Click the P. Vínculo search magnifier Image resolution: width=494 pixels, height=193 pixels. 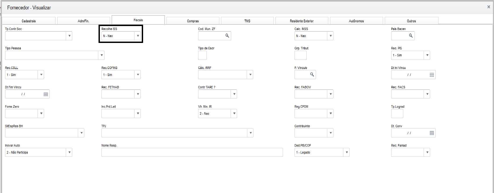[x=312, y=75]
